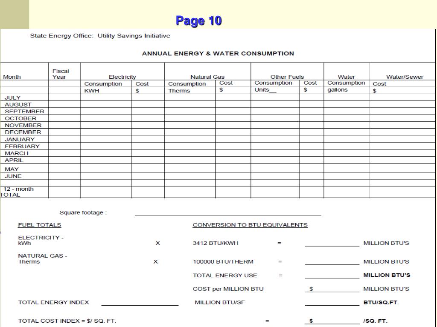Click the /SQ. FT. bold label
The image size is (437, 327).
click(375, 321)
